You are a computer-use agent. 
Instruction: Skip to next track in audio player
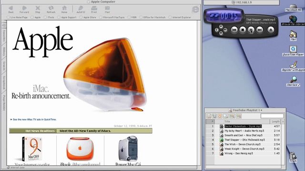coord(259,29)
